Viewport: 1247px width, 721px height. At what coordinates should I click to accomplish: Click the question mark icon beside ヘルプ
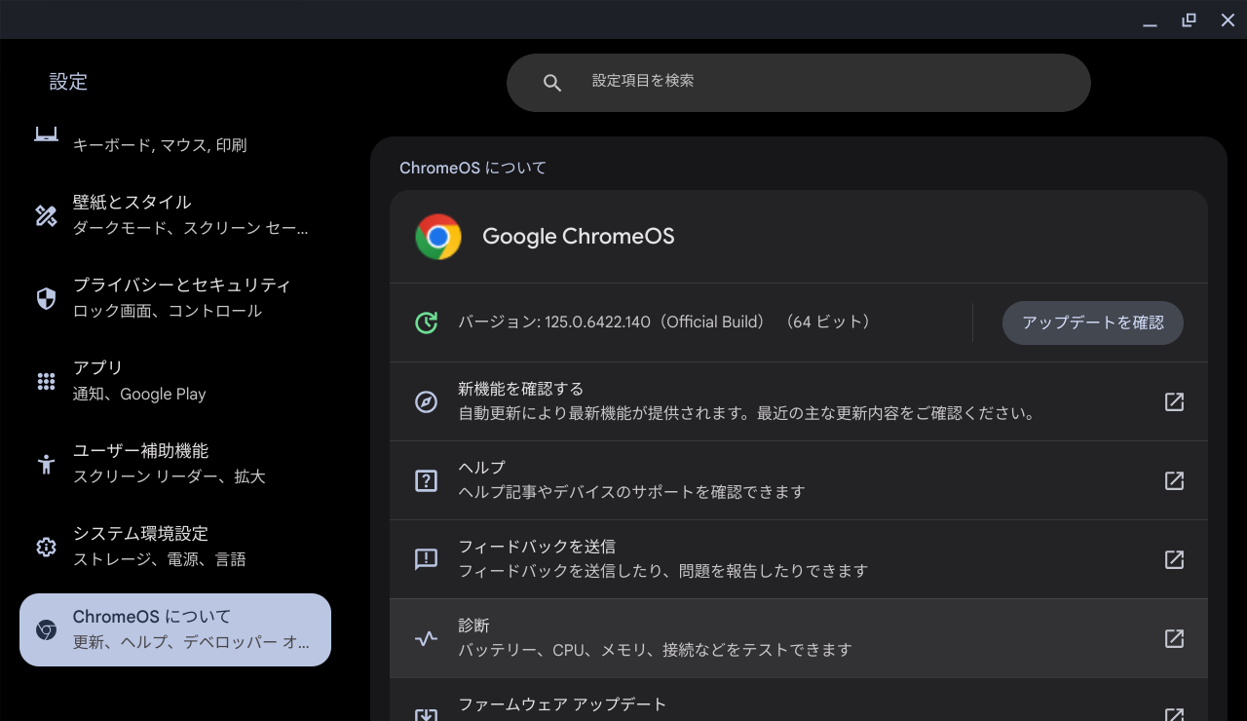426,480
